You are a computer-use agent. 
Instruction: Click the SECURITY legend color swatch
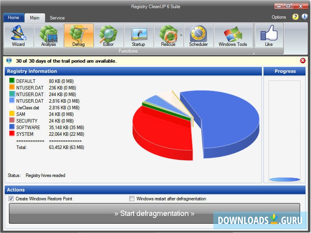(x=12, y=120)
